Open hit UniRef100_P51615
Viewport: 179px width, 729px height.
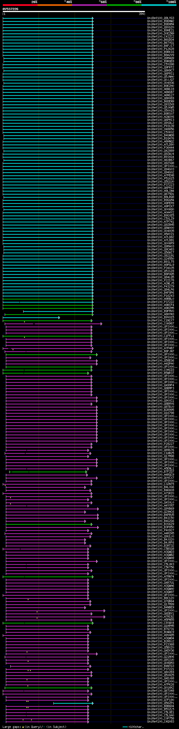[161, 179]
